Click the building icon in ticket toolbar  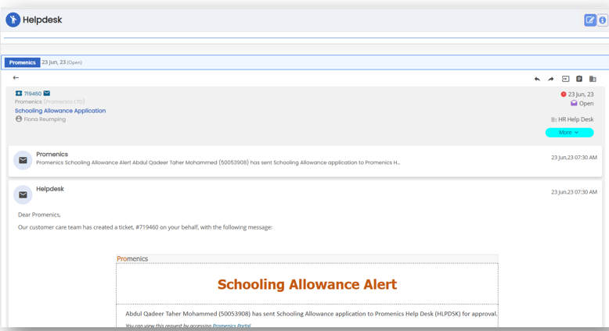coord(593,79)
